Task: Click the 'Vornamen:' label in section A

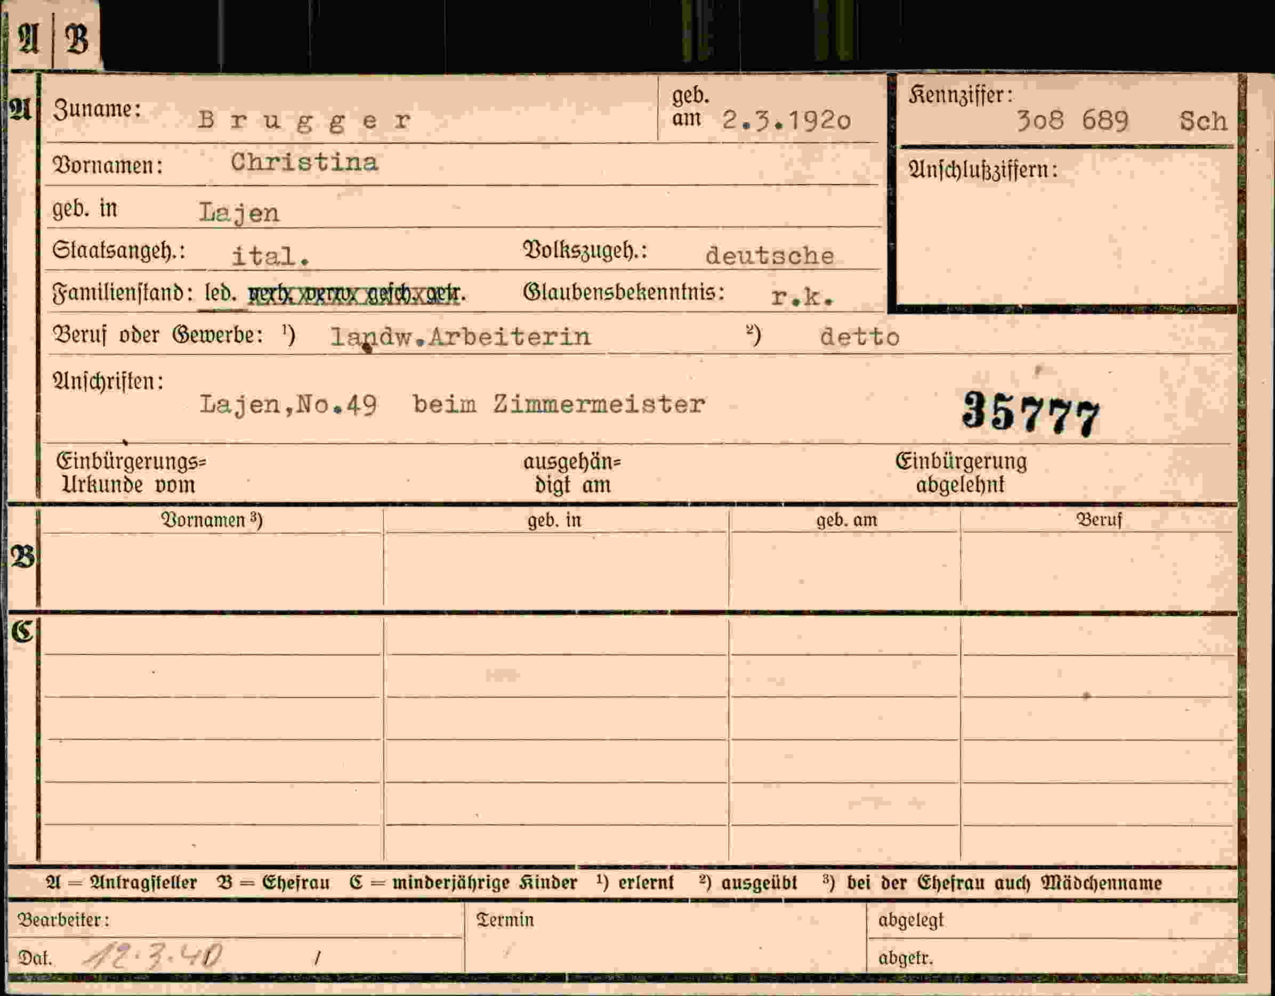Action: pos(108,165)
